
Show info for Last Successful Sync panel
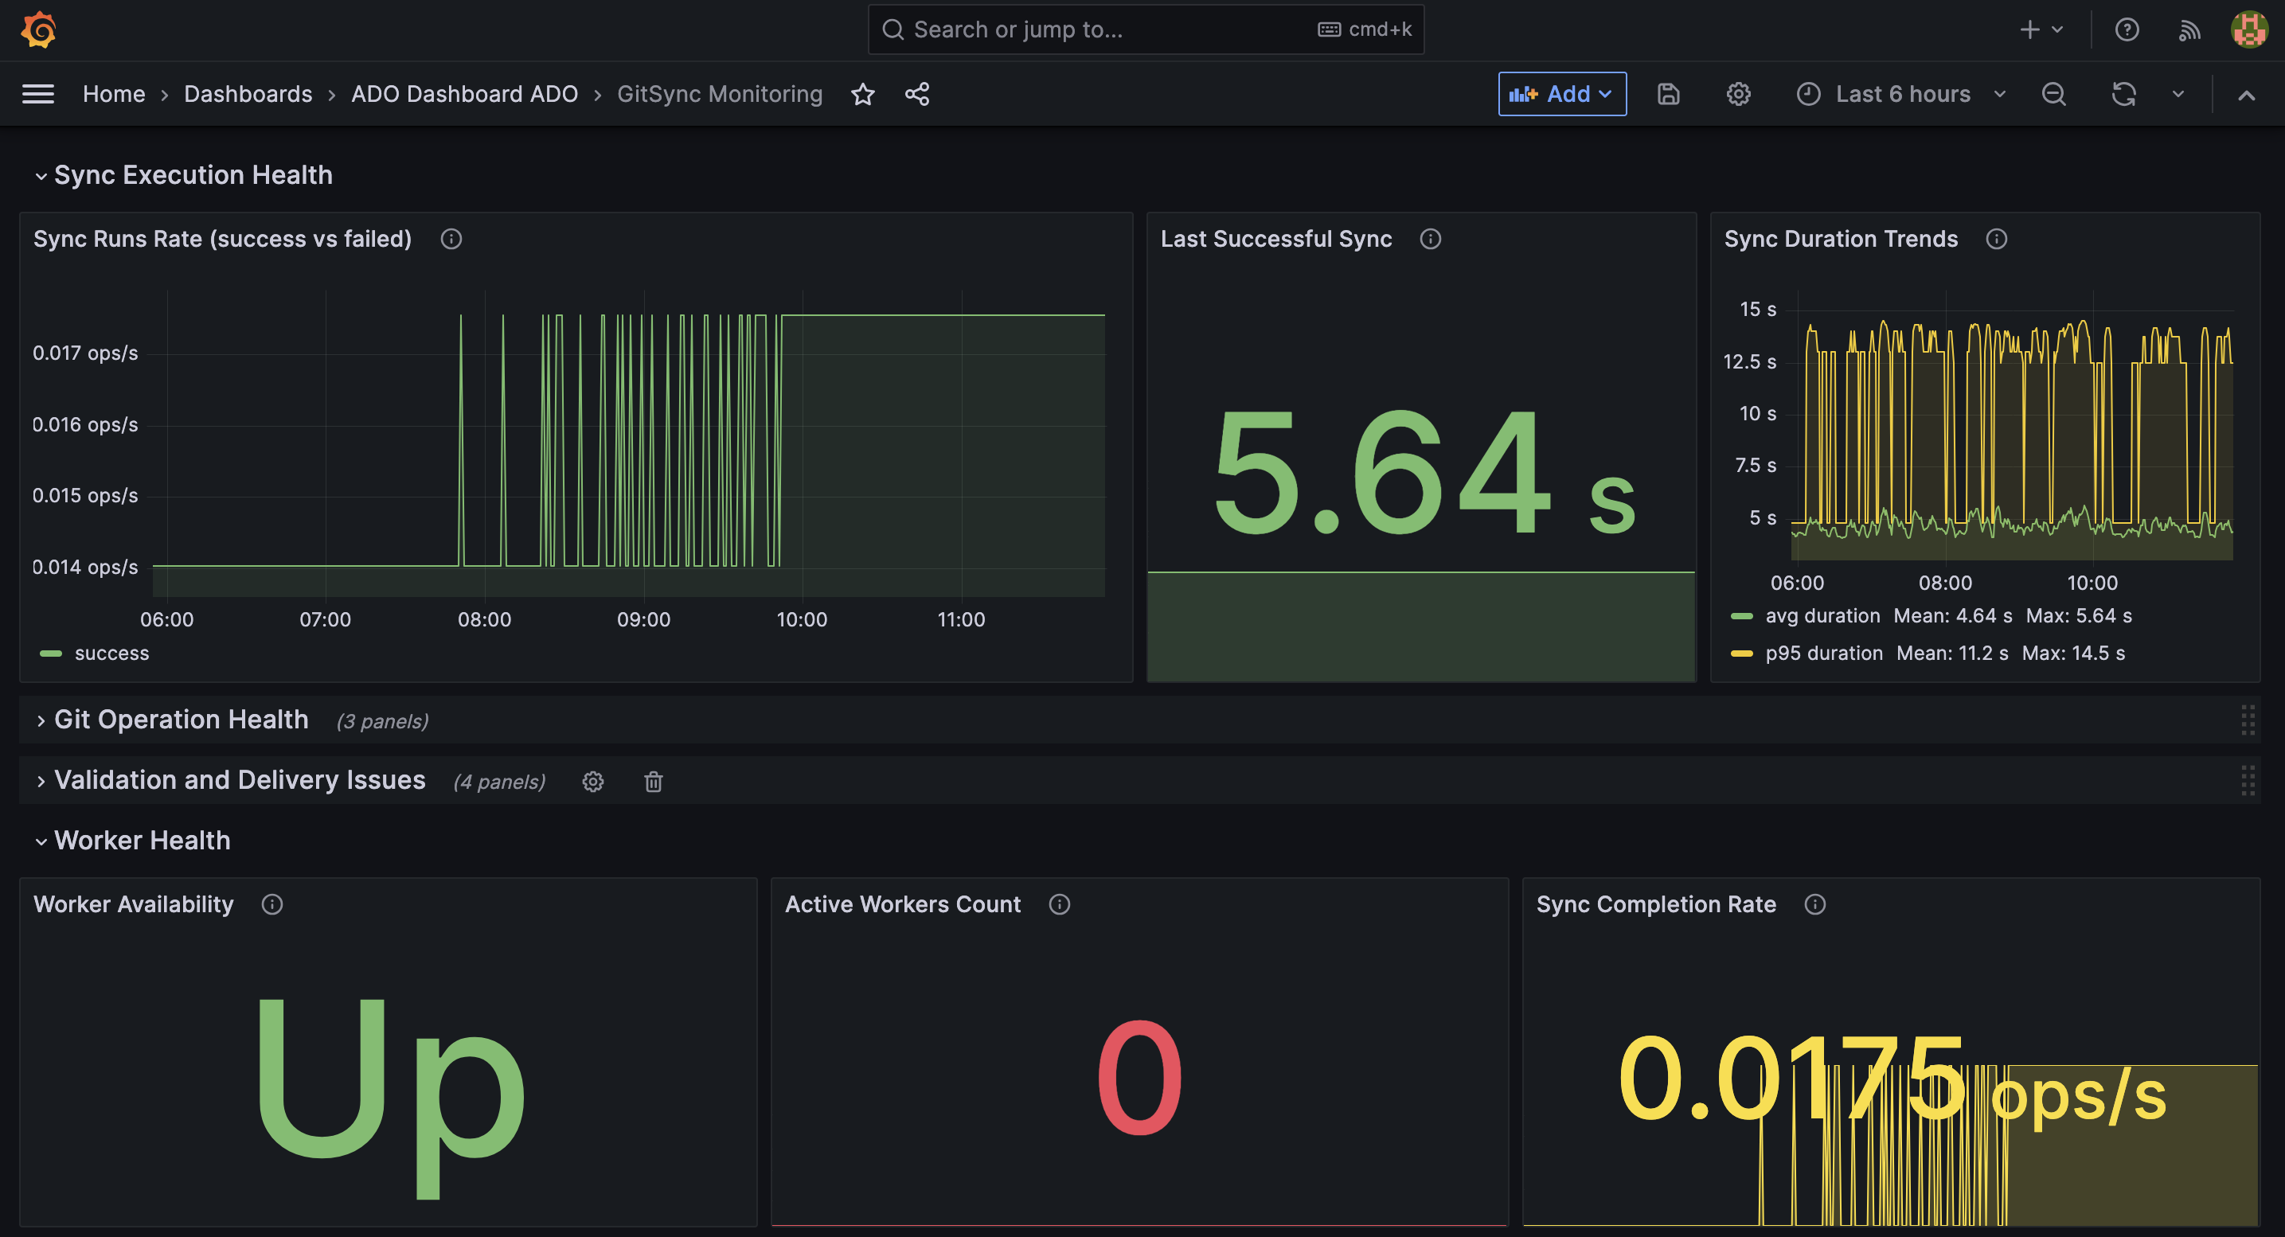[1431, 239]
